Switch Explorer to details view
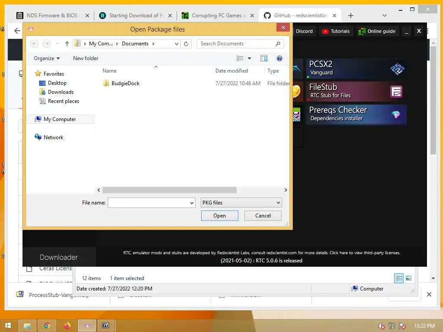 (399, 278)
